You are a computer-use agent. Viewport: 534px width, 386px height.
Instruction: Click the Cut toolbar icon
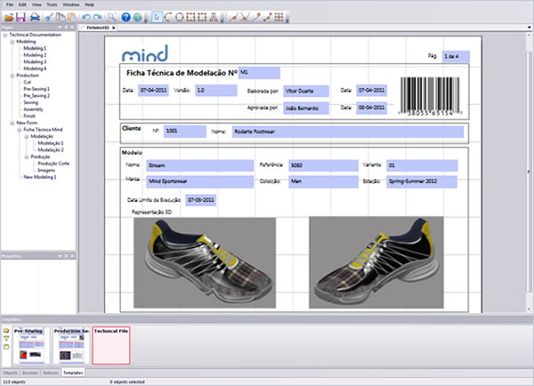[x=49, y=17]
